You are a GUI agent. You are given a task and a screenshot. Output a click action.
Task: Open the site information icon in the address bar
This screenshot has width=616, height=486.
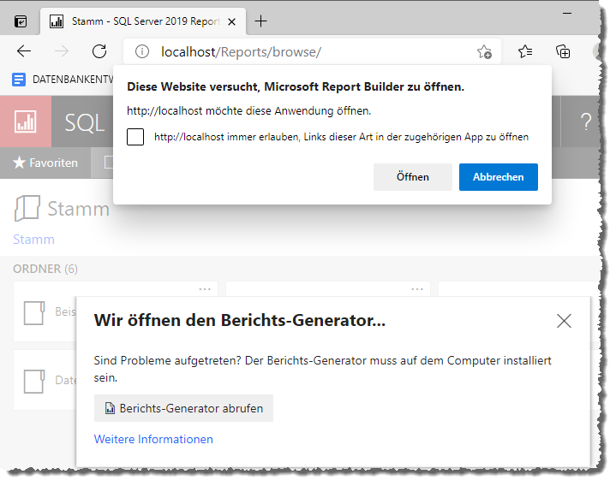[x=142, y=52]
